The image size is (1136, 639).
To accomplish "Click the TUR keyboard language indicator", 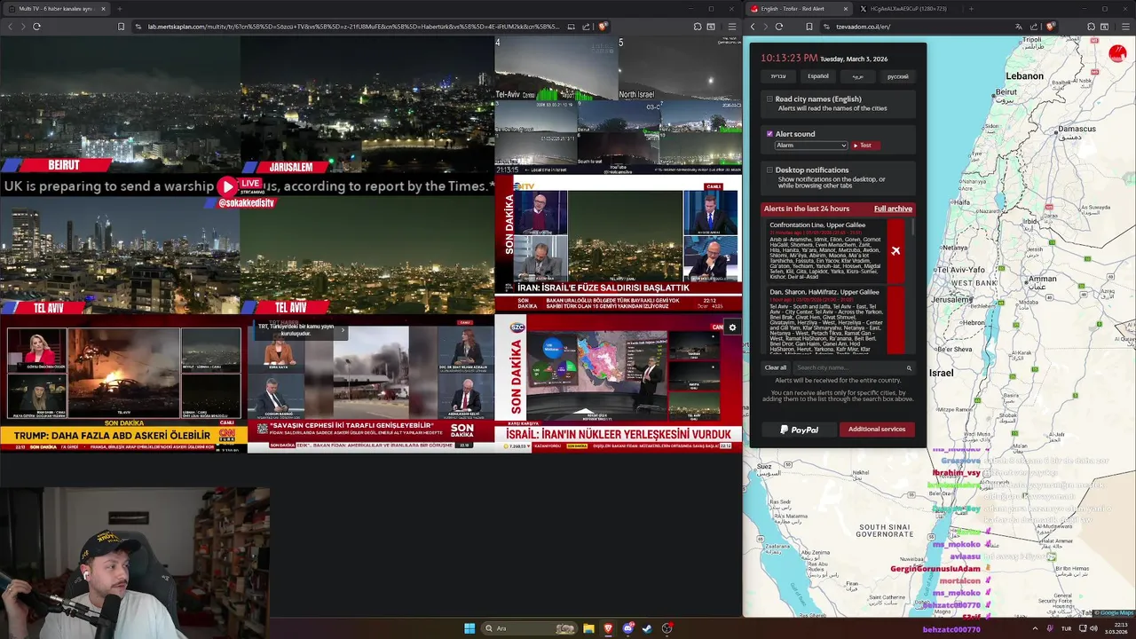I will click(x=1066, y=628).
